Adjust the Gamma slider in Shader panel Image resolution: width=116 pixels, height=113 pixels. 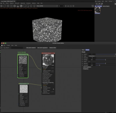(106, 63)
